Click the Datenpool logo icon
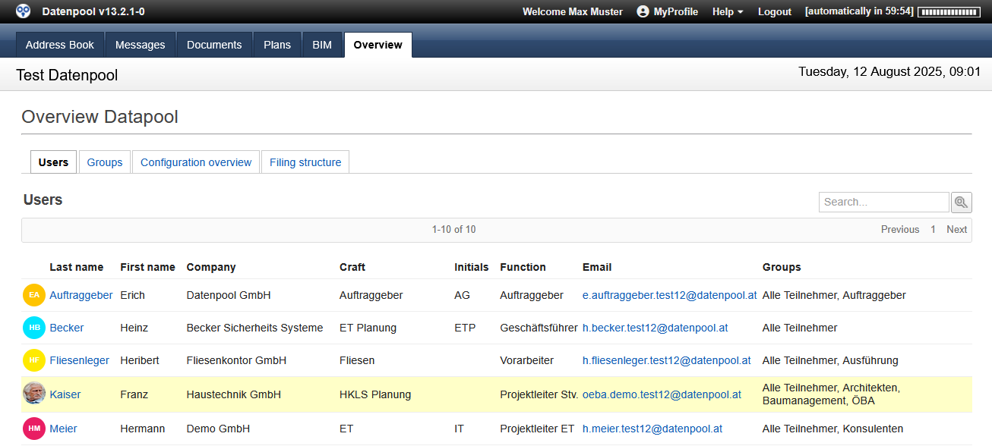Image resolution: width=992 pixels, height=446 pixels. 24,11
